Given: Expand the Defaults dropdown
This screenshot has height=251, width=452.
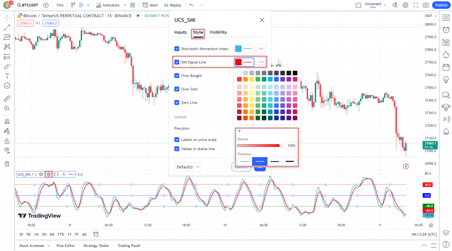Looking at the screenshot, I should click(188, 167).
